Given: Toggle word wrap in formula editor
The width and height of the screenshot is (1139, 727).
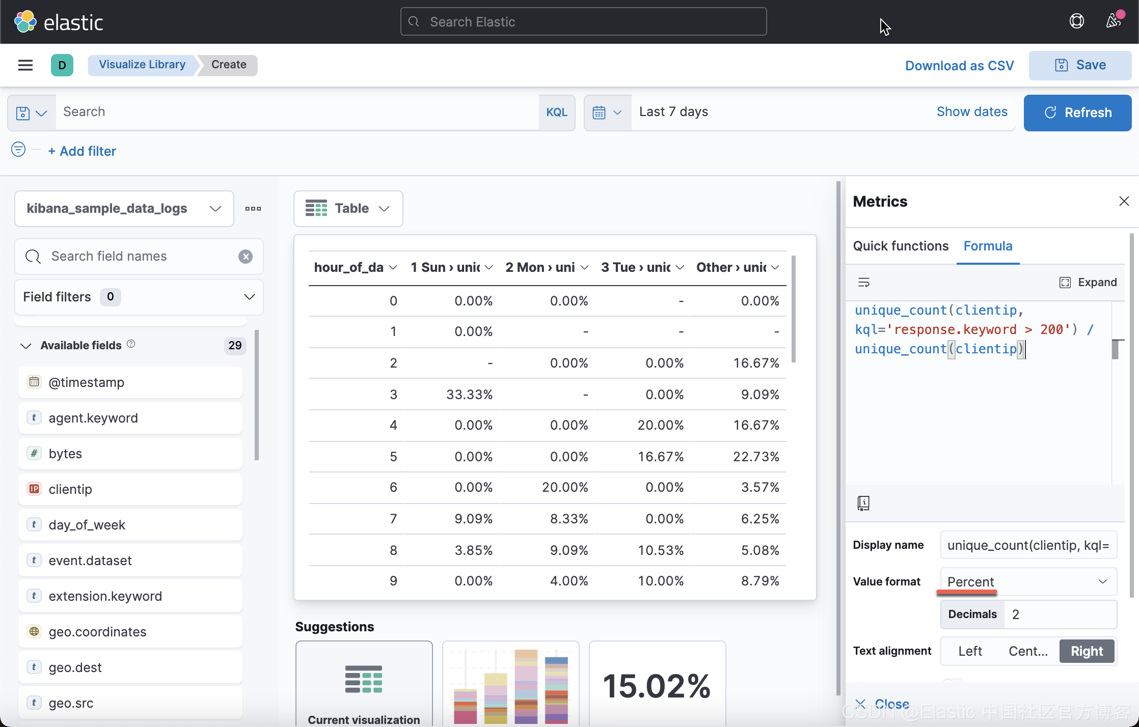Looking at the screenshot, I should point(863,283).
